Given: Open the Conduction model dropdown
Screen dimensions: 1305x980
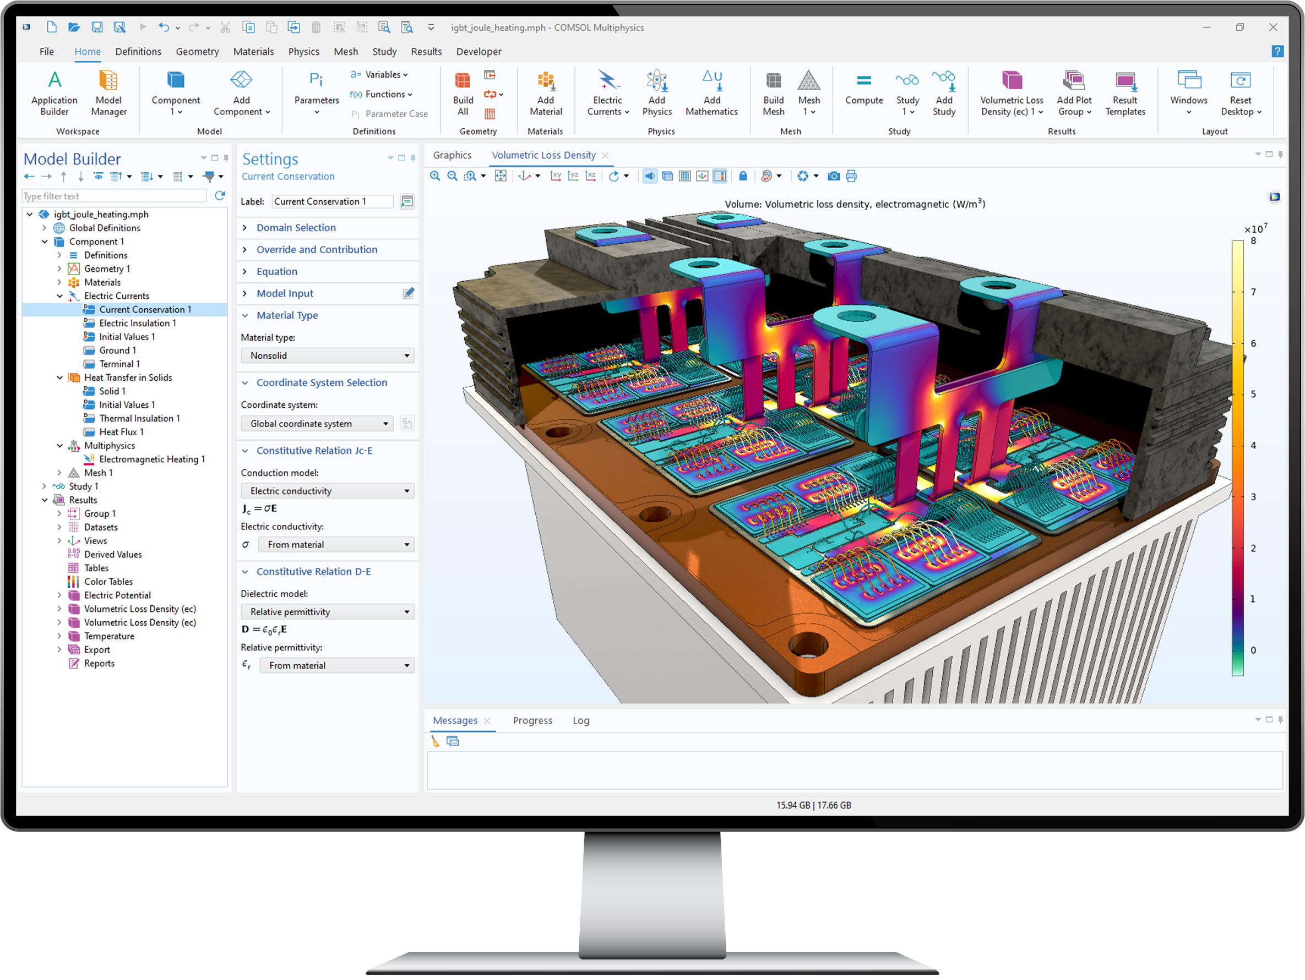Looking at the screenshot, I should (x=328, y=491).
